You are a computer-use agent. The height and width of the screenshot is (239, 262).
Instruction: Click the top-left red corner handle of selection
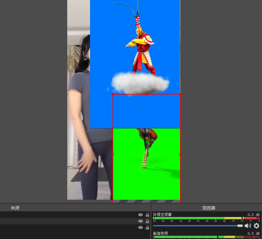[113, 94]
